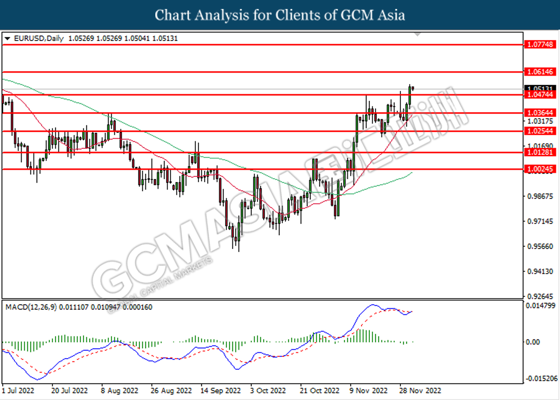Click the 28 Nov 2022 date label
The width and height of the screenshot is (560, 400).
coord(420,391)
